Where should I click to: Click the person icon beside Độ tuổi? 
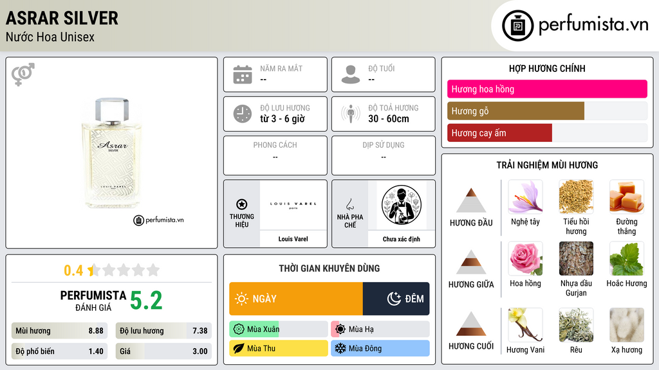pyautogui.click(x=351, y=75)
